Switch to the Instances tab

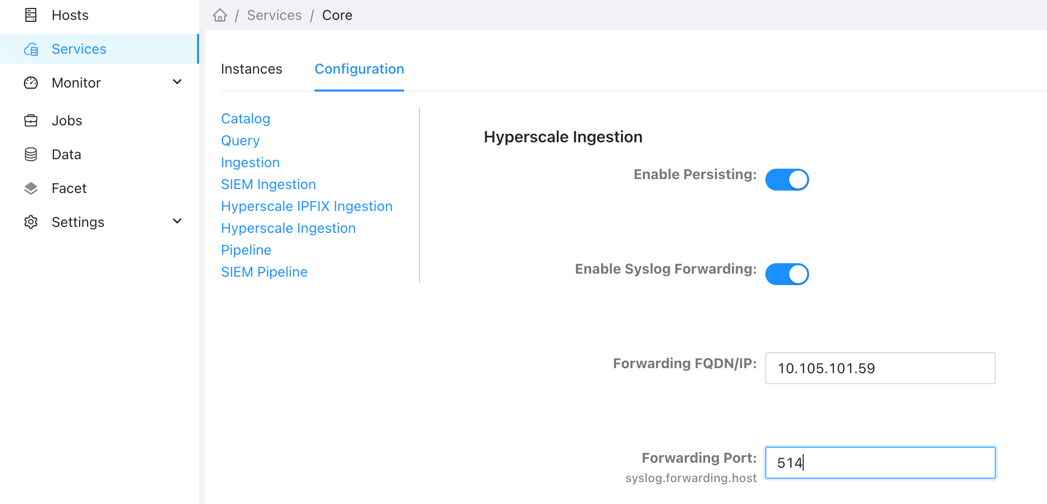coord(251,69)
